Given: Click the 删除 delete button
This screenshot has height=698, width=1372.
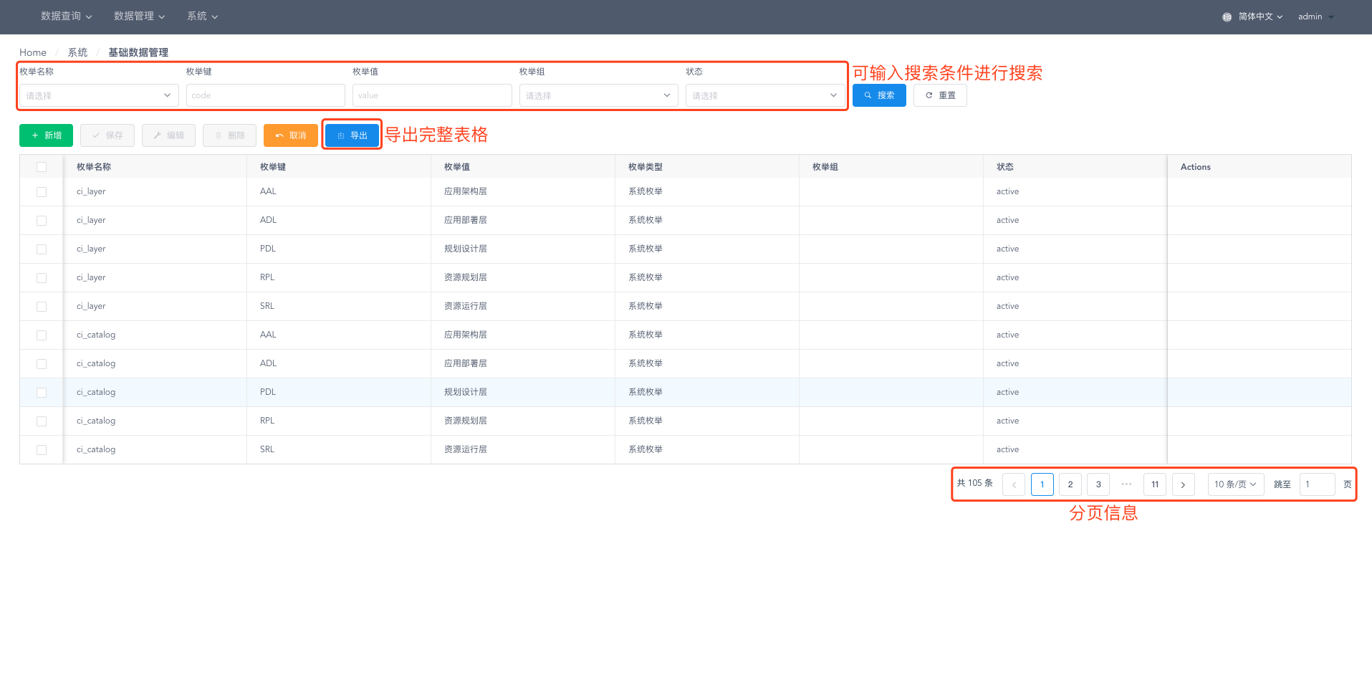Looking at the screenshot, I should 229,135.
